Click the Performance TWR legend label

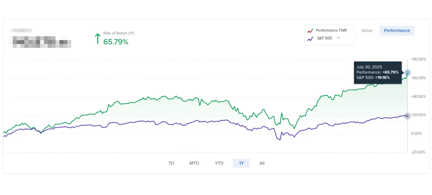[331, 30]
